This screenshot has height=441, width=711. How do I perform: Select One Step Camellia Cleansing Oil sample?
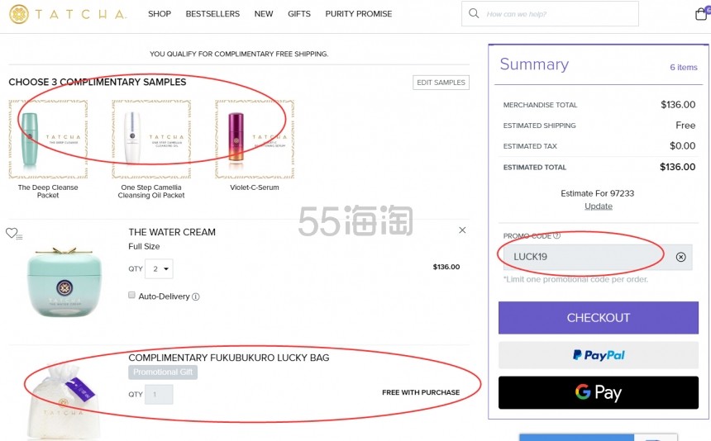151,140
